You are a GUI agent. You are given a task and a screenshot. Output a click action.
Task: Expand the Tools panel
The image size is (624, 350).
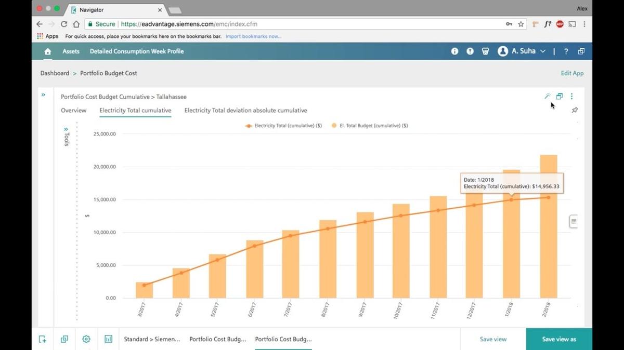66,136
